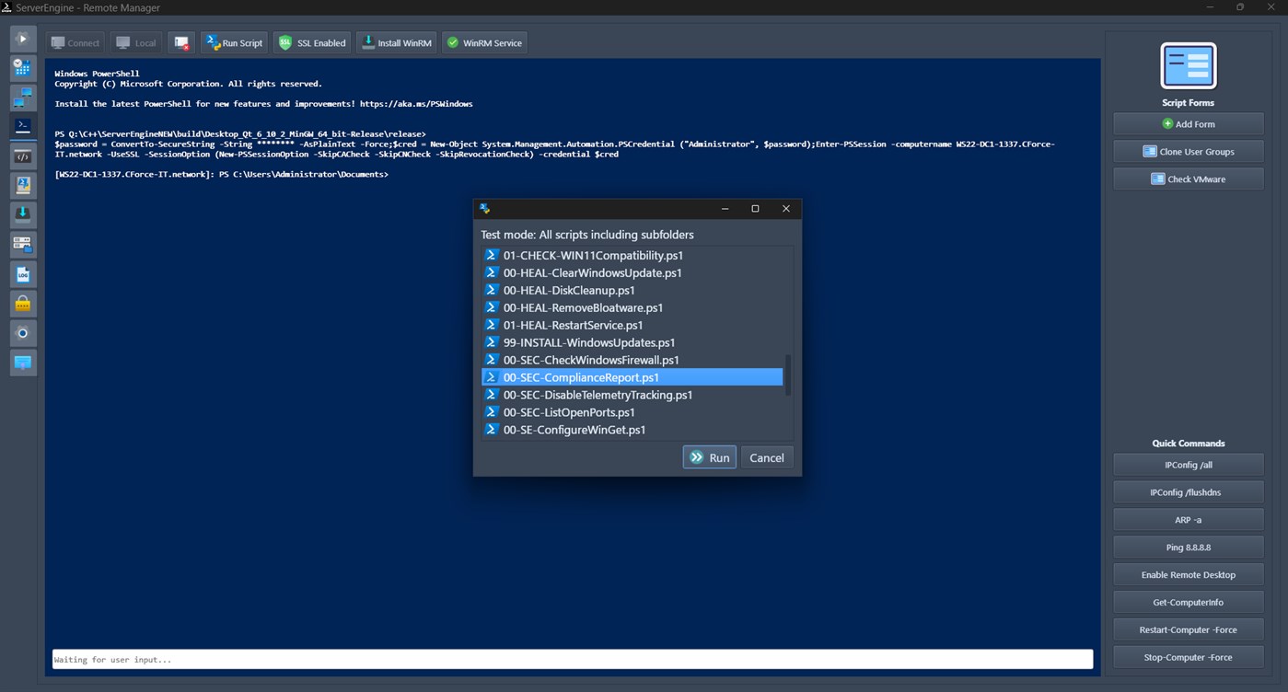Cancel the script selection dialog

pos(766,457)
